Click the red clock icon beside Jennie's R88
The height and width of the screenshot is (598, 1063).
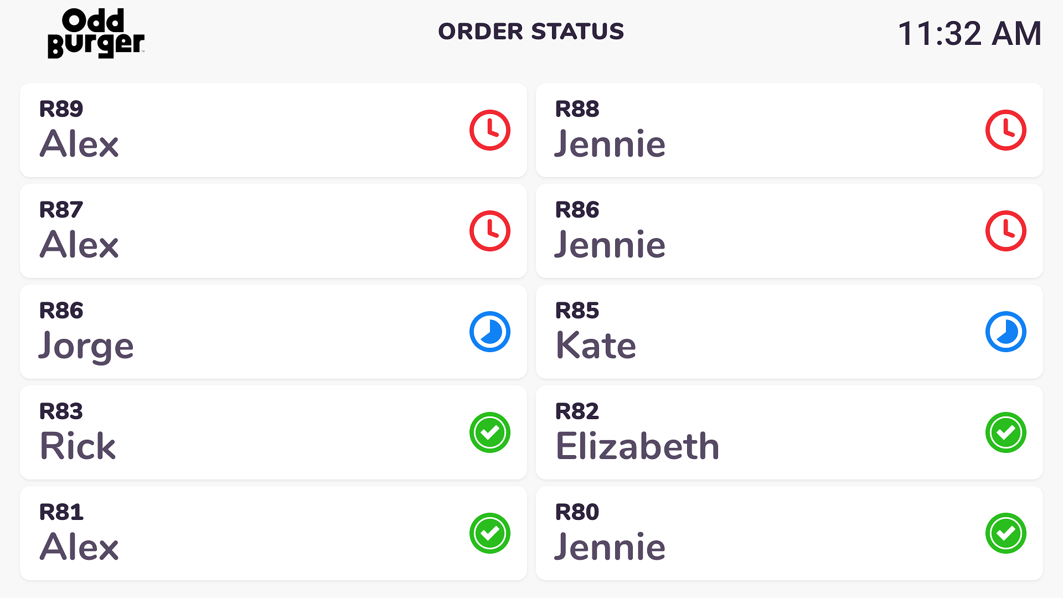[x=1006, y=130]
